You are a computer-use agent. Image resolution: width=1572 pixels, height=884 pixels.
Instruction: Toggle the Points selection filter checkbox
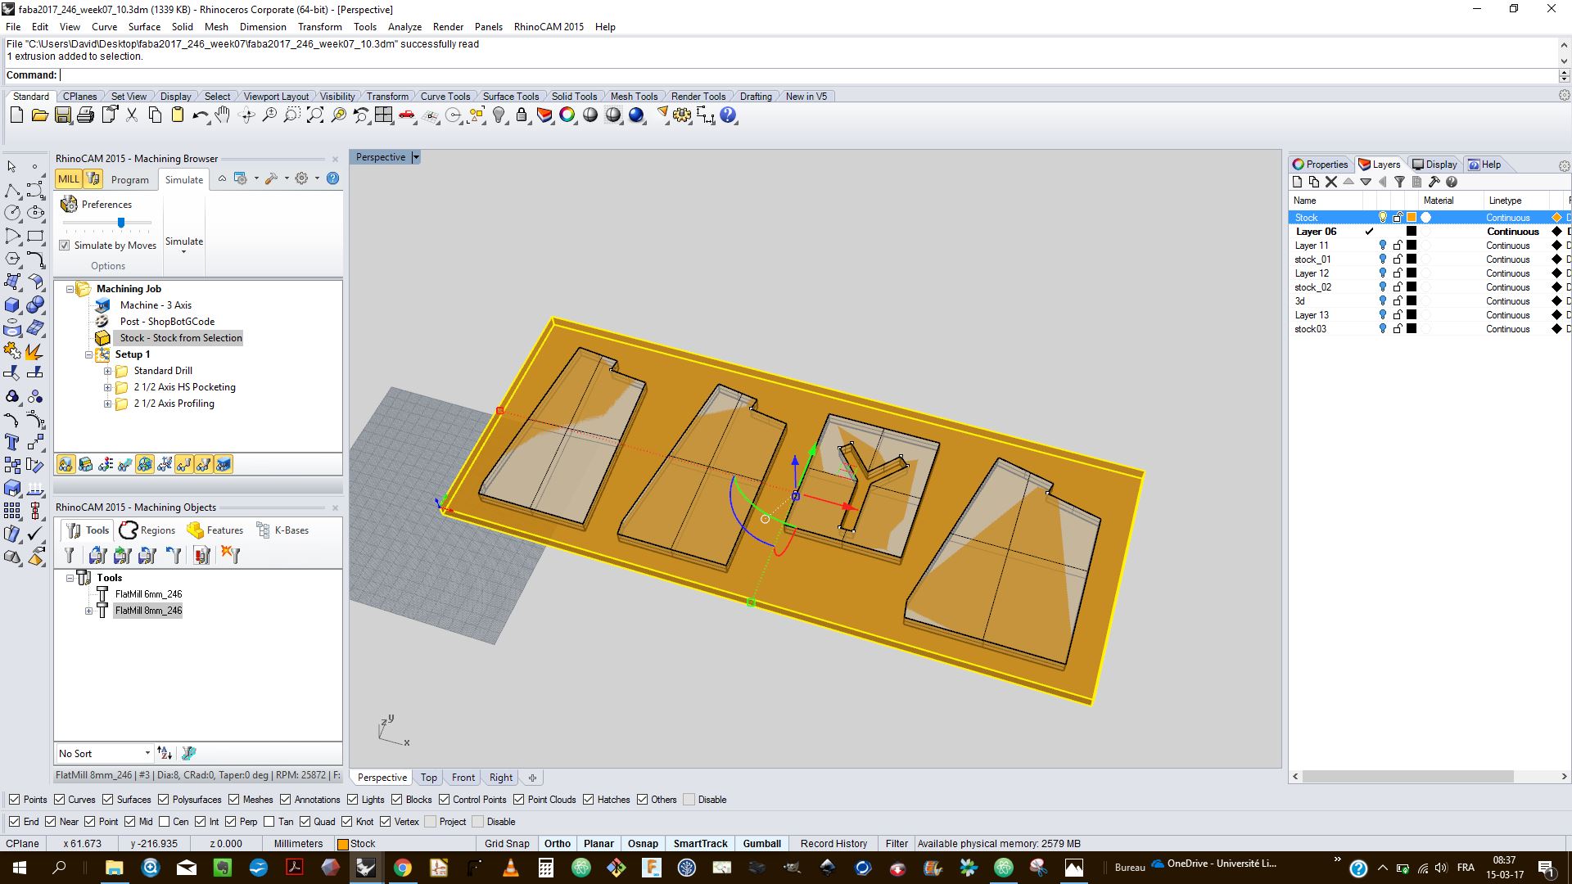(x=14, y=800)
